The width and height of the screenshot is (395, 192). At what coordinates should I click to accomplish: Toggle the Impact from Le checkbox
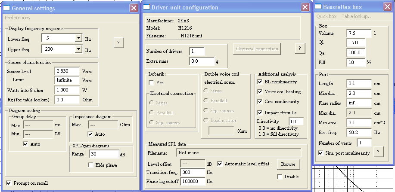pos(260,113)
